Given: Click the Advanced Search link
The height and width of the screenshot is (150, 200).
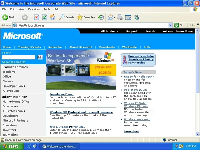Looking at the screenshot, I should click(x=14, y=62).
